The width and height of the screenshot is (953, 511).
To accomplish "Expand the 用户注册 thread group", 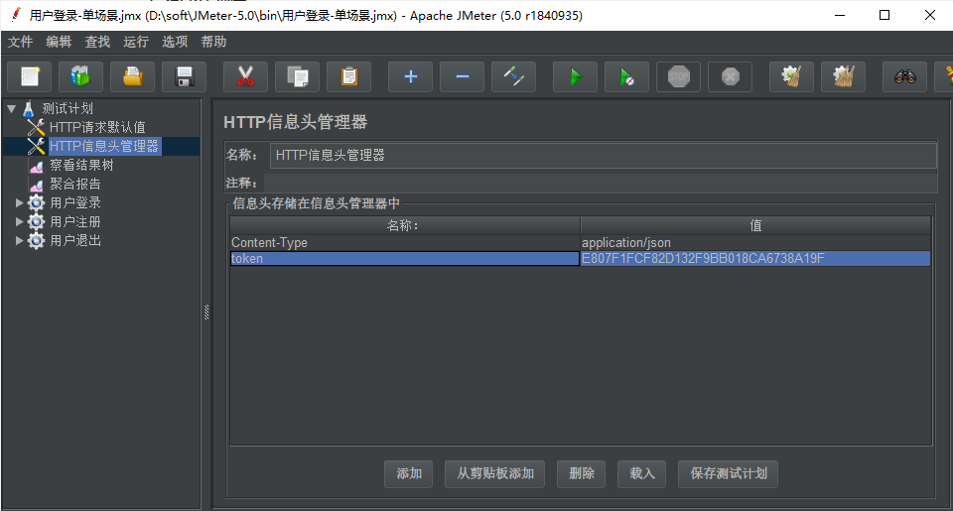I will (x=20, y=222).
